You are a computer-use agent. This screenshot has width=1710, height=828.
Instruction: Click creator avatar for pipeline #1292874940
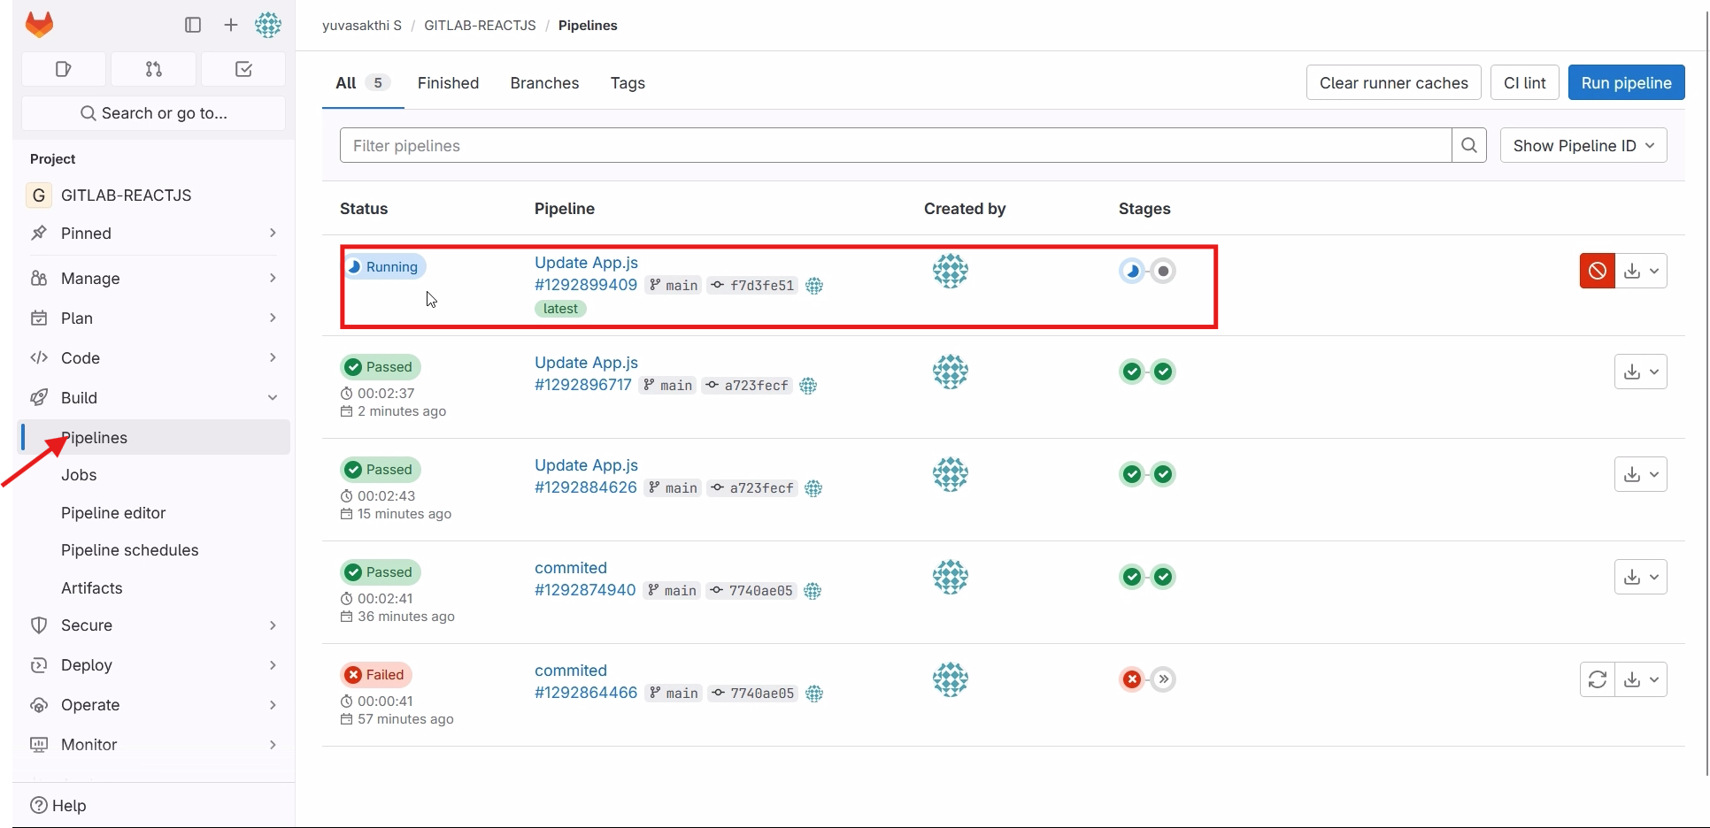(x=951, y=577)
